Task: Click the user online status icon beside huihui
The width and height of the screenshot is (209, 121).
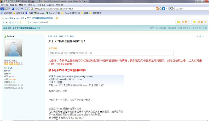Action: [5, 36]
